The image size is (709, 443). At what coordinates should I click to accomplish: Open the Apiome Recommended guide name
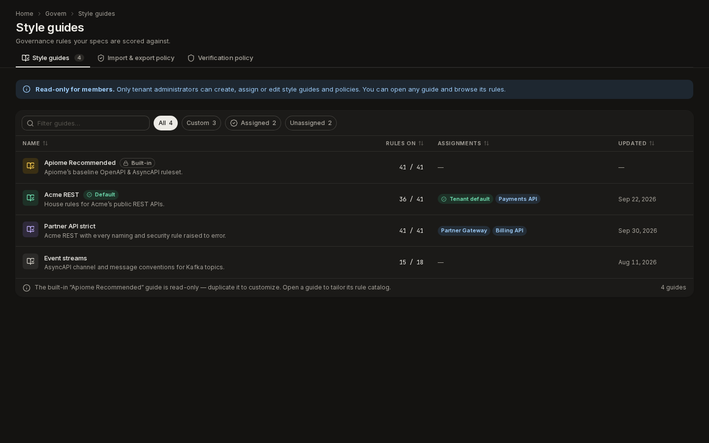pyautogui.click(x=80, y=163)
